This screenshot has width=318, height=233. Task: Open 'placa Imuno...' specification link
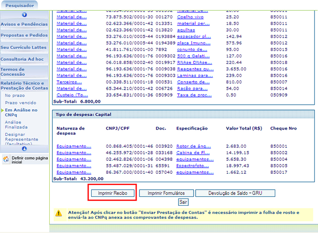coord(194,43)
